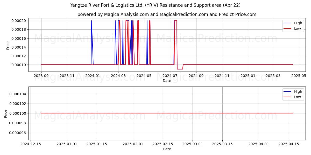Viewport: 311px width, 155px height.
Task: Click the 0.00010 y-axis tick label
Action: tap(19, 65)
